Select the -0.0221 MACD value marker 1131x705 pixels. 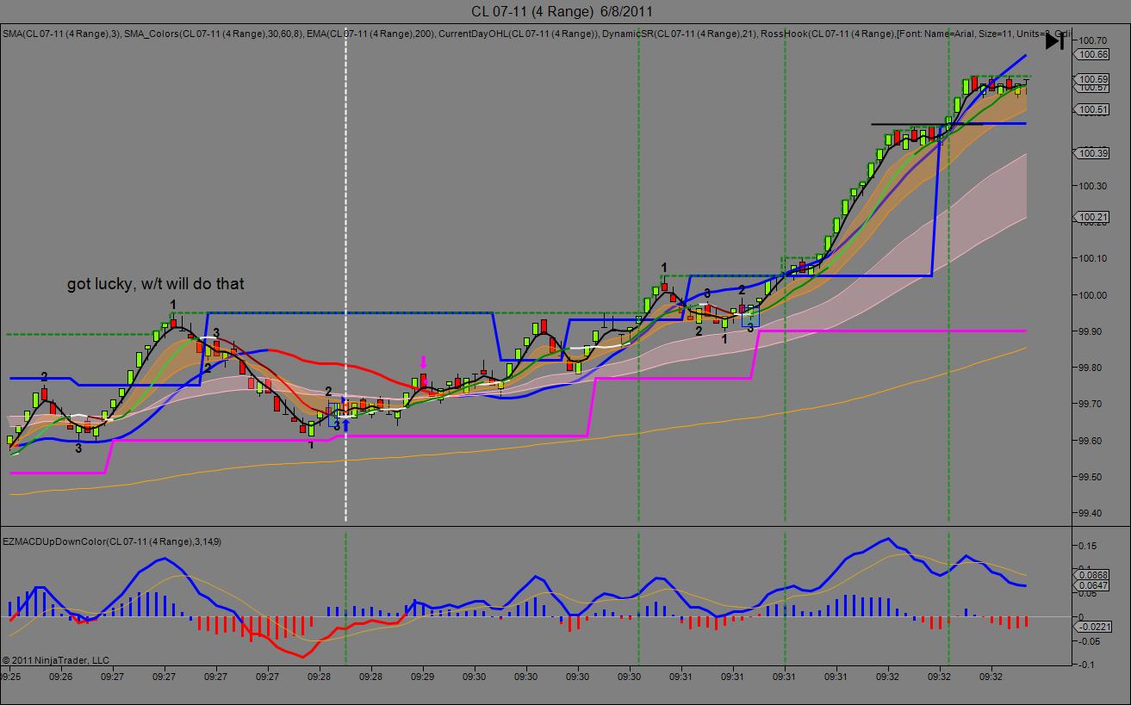tap(1092, 627)
